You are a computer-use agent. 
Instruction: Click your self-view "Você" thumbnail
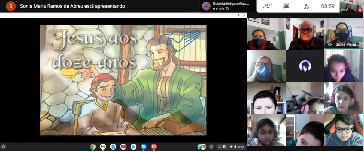(x=351, y=6)
